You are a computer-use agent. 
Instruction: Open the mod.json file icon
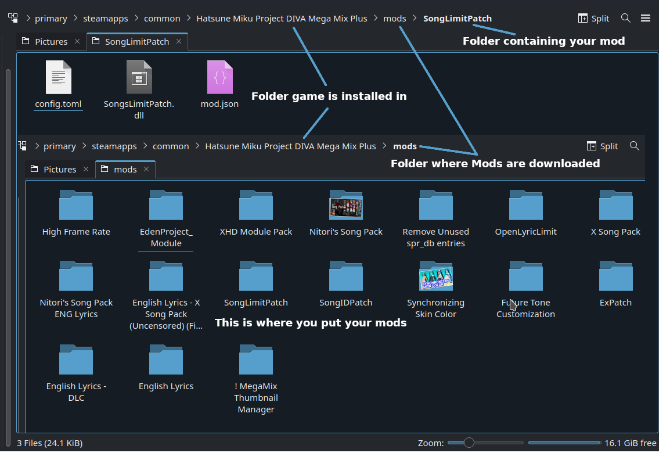tap(219, 77)
